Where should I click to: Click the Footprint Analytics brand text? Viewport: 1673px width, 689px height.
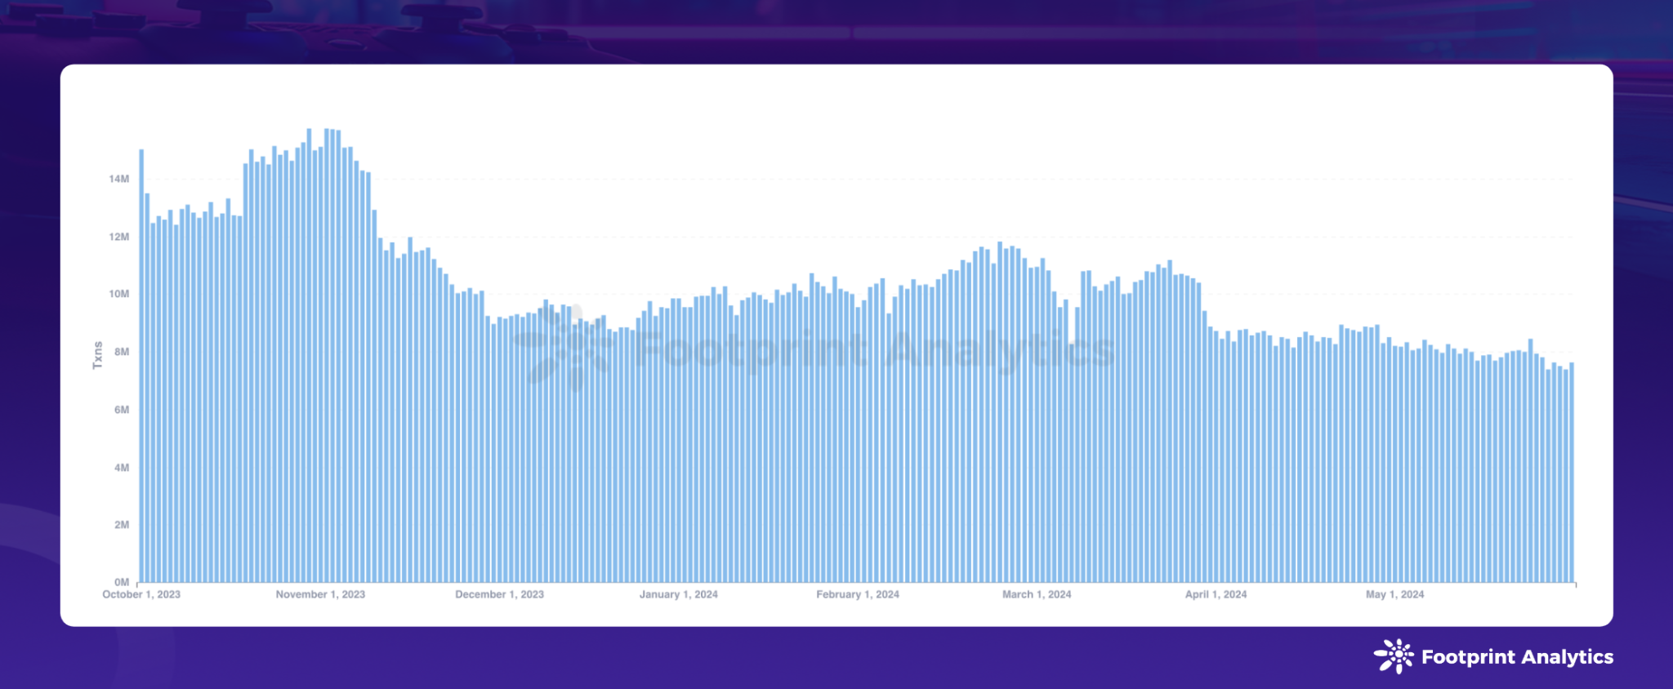point(1517,657)
